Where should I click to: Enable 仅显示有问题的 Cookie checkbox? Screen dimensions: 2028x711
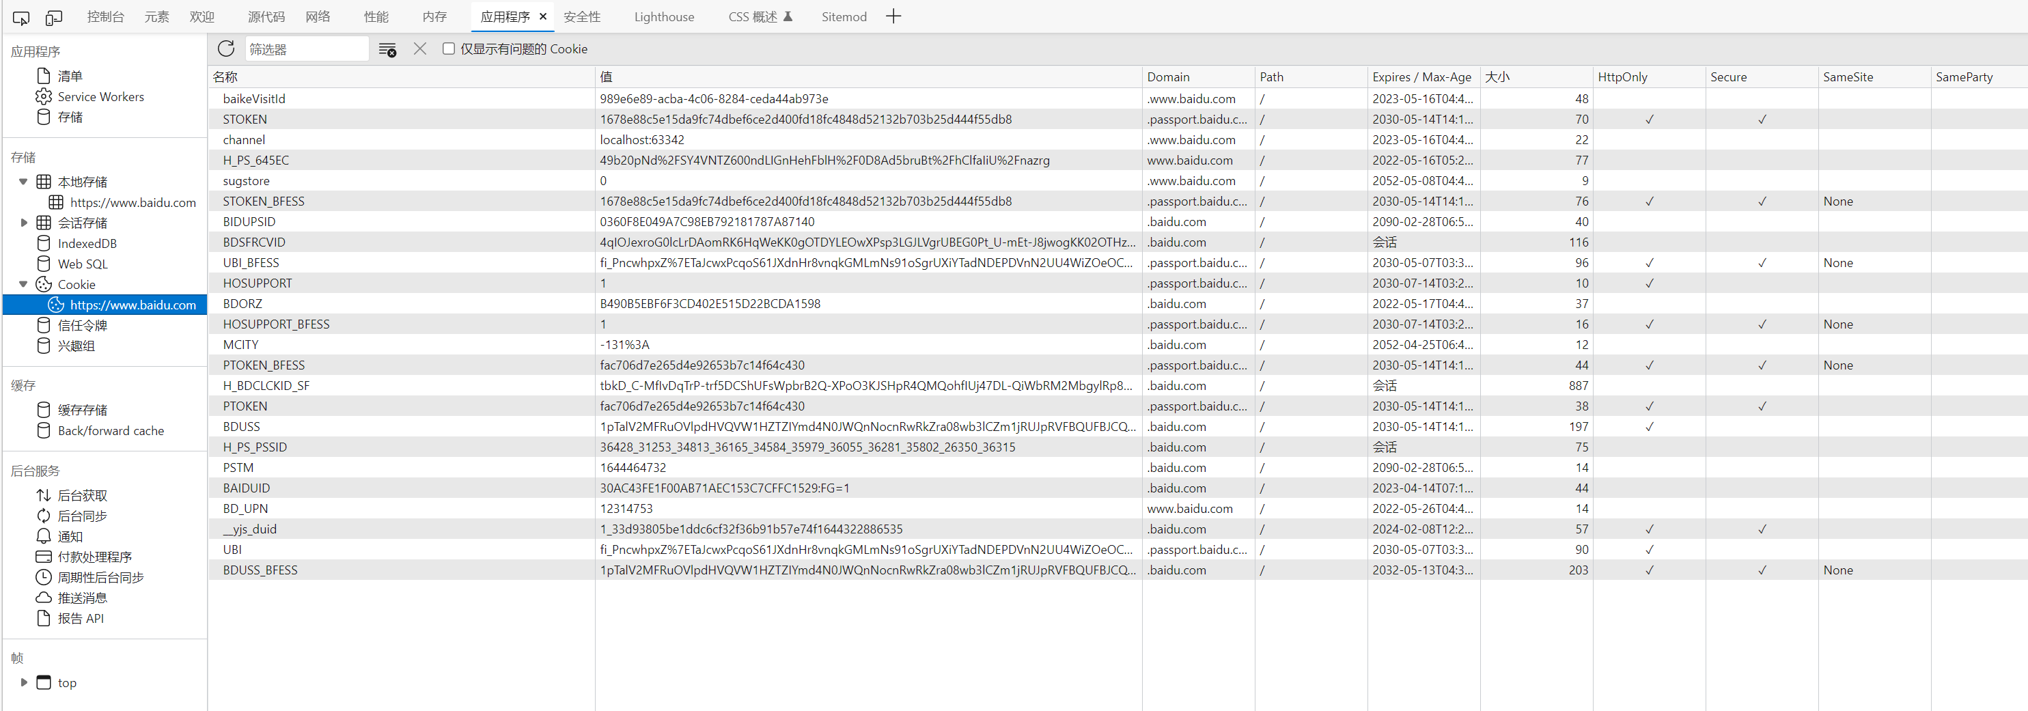(449, 48)
